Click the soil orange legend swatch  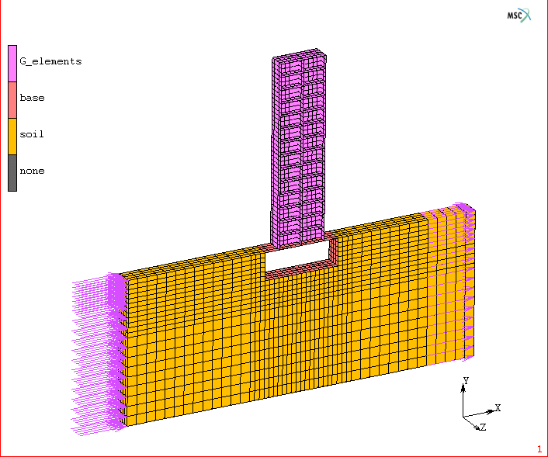click(12, 137)
